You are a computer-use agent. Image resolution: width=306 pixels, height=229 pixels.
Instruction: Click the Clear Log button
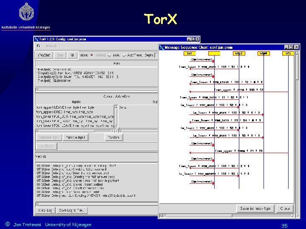coord(45,210)
